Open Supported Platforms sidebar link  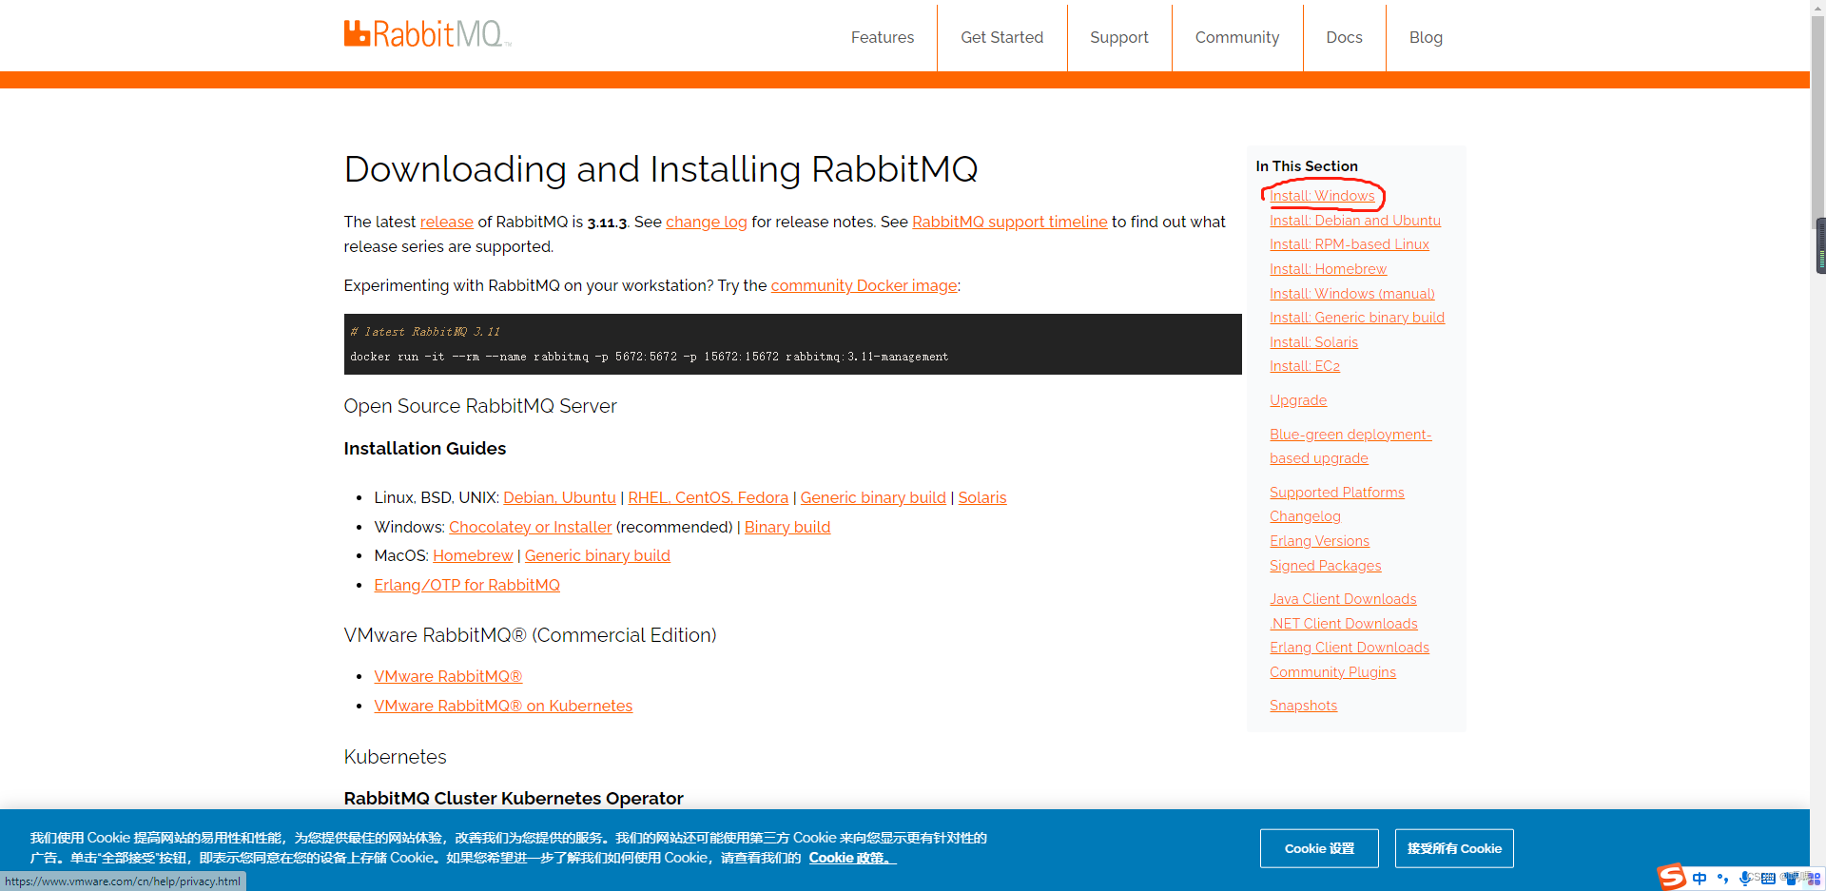1336,493
